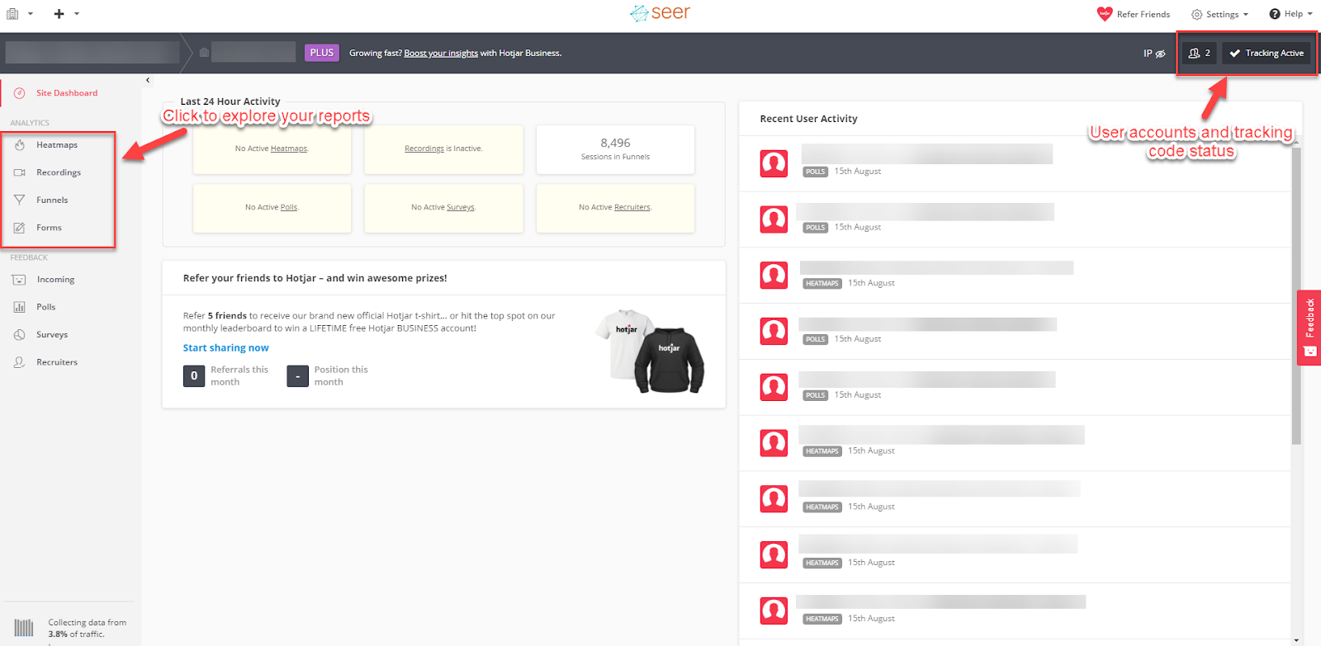Screen dimensions: 1321x646
Task: Click the Polls bar chart icon
Action: click(x=20, y=307)
